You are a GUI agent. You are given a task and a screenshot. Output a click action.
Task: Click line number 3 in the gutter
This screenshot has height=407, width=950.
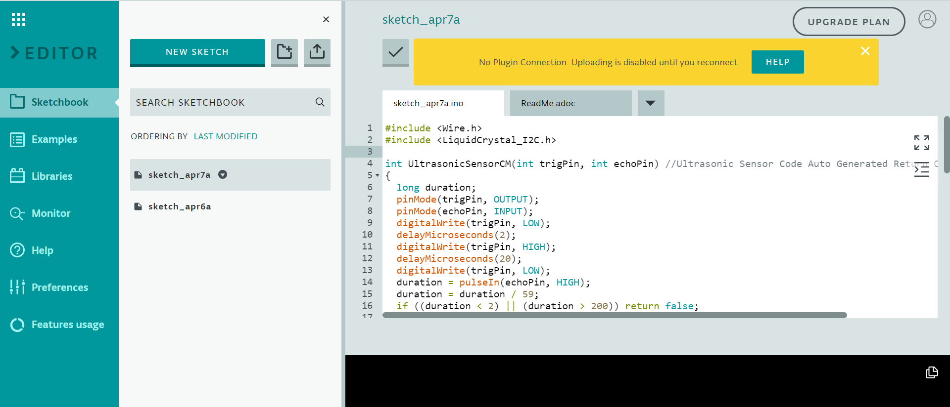click(370, 152)
